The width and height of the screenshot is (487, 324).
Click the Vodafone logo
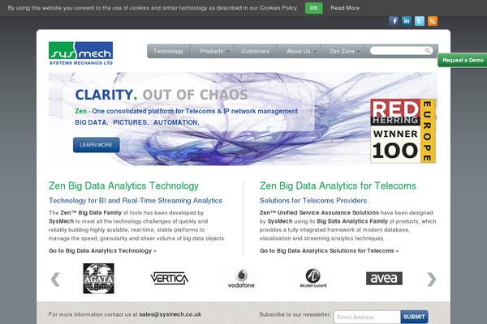point(241,279)
